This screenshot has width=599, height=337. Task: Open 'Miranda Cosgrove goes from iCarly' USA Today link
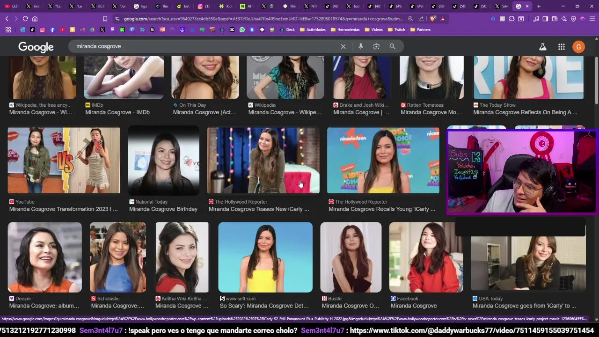(524, 306)
